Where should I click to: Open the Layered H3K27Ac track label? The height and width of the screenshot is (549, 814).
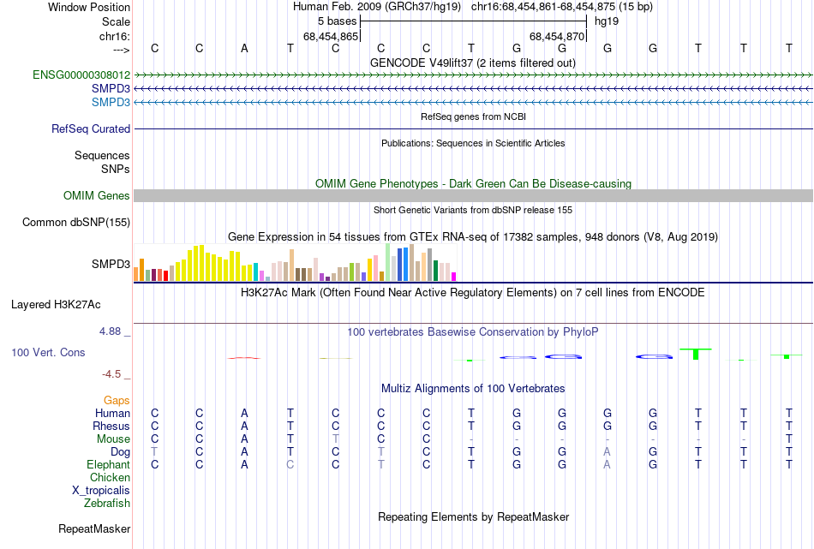(56, 305)
